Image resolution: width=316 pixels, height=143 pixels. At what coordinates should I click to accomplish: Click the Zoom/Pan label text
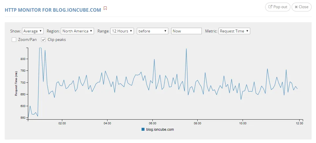[27, 39]
